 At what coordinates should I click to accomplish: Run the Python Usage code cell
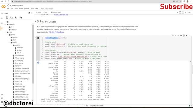coord(38,38)
